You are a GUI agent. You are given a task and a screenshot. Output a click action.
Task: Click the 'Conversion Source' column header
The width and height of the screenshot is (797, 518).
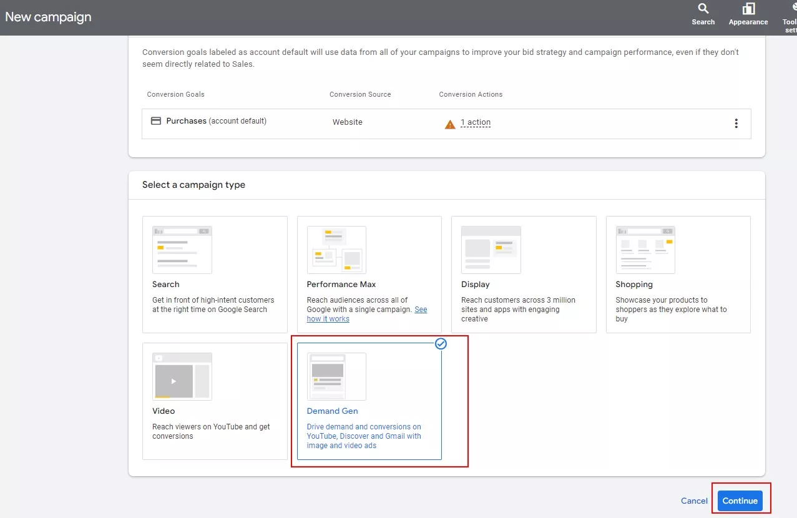pyautogui.click(x=360, y=94)
